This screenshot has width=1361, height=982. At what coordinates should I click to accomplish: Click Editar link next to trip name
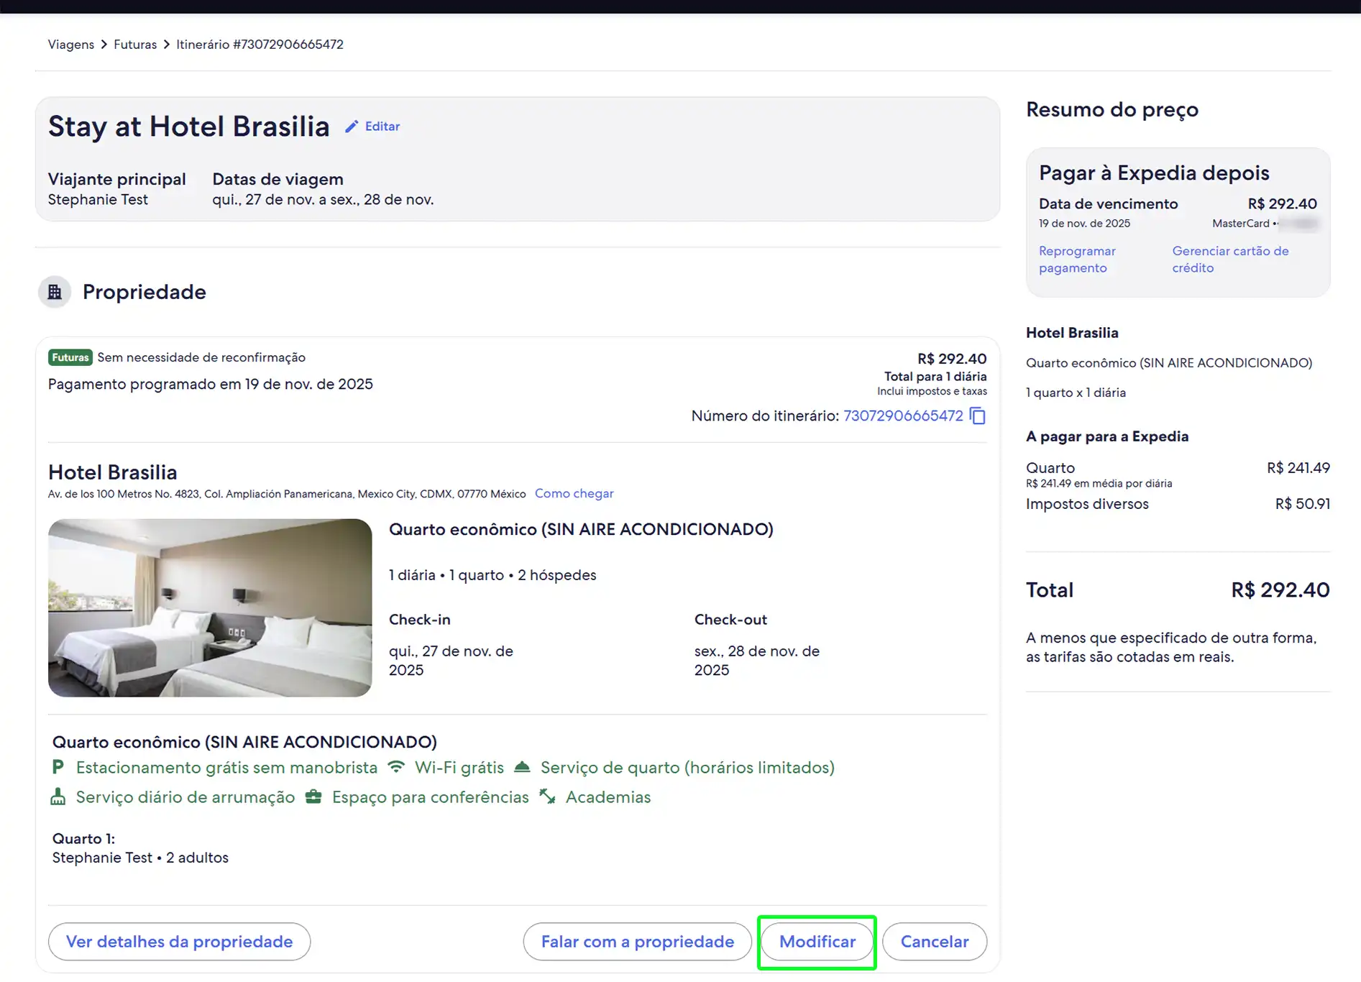[x=382, y=127]
